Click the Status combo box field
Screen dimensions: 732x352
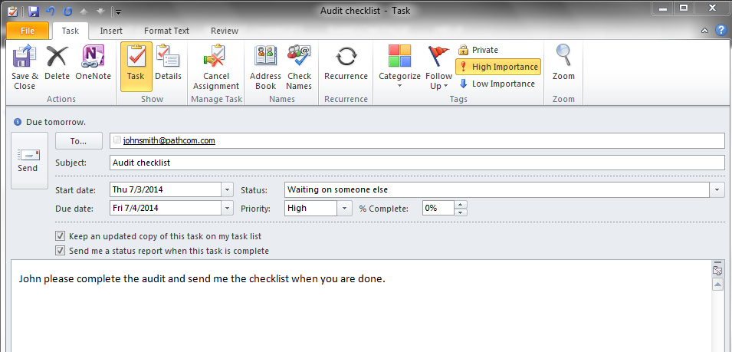click(x=497, y=190)
